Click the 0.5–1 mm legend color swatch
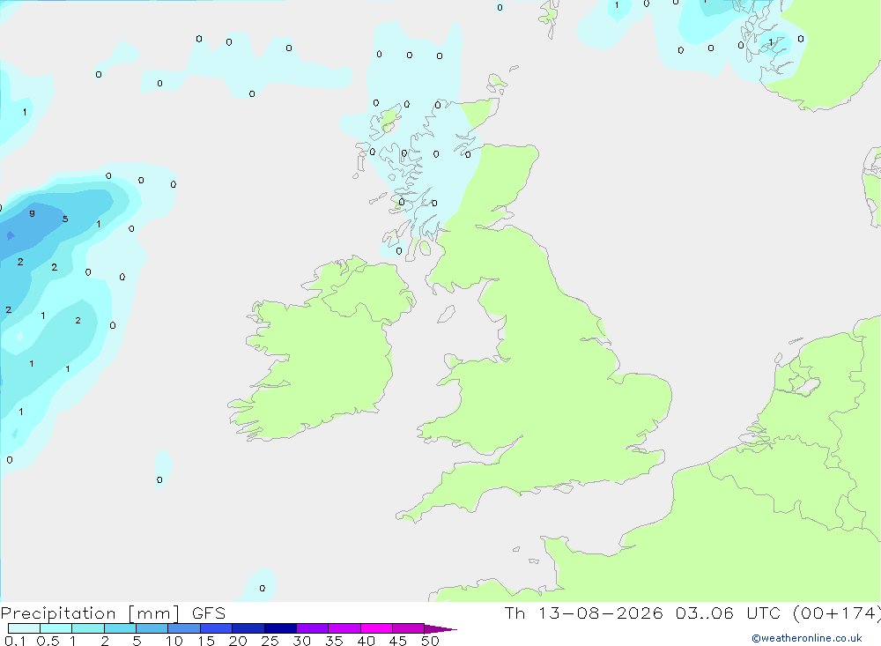Screen dimensions: 881x646 (56, 628)
